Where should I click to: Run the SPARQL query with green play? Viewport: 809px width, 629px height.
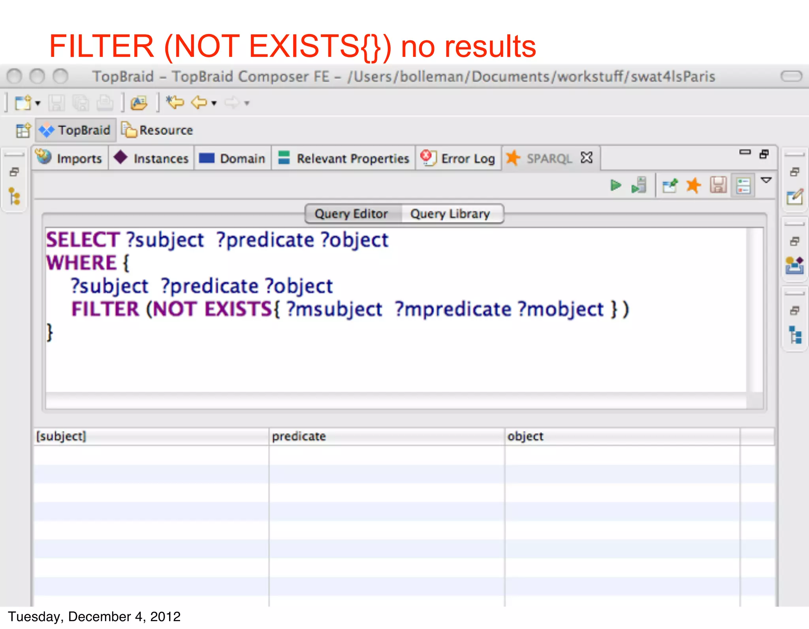[x=615, y=185]
